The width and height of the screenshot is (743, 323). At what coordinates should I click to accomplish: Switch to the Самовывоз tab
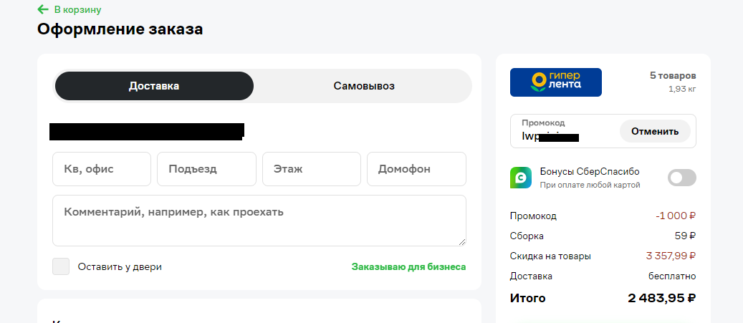364,86
